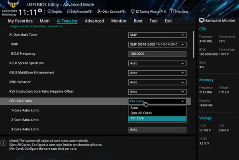
Task: Click the 3-Core Ratio Limit field
Action: coord(157,129)
